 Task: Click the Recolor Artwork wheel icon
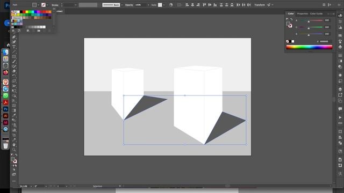point(171,5)
